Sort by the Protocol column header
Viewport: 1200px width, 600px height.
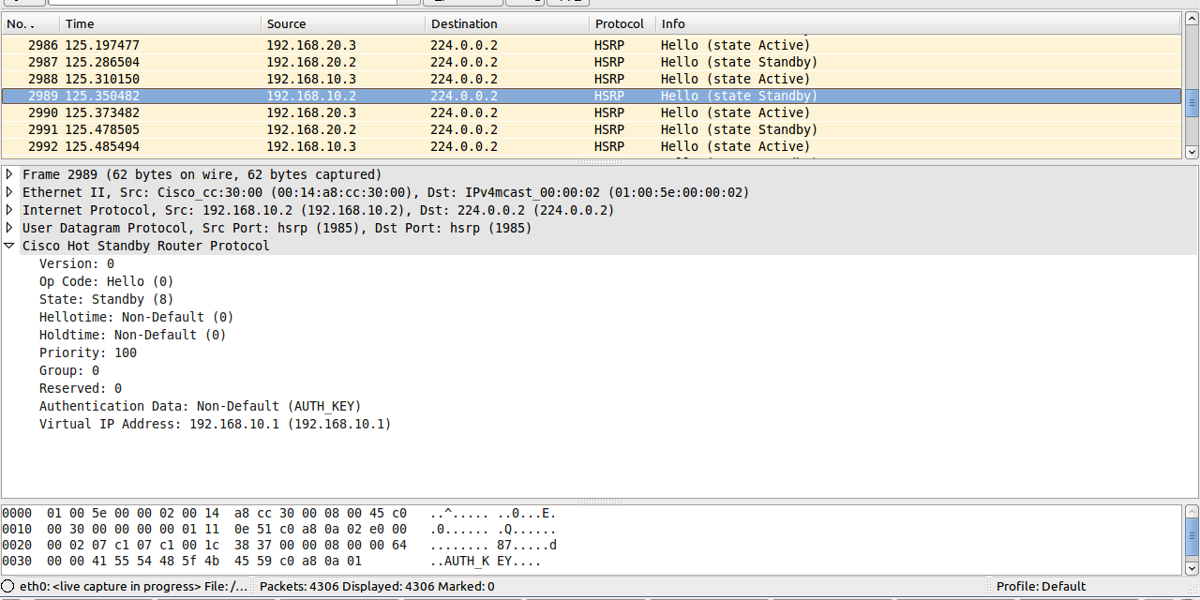point(622,23)
